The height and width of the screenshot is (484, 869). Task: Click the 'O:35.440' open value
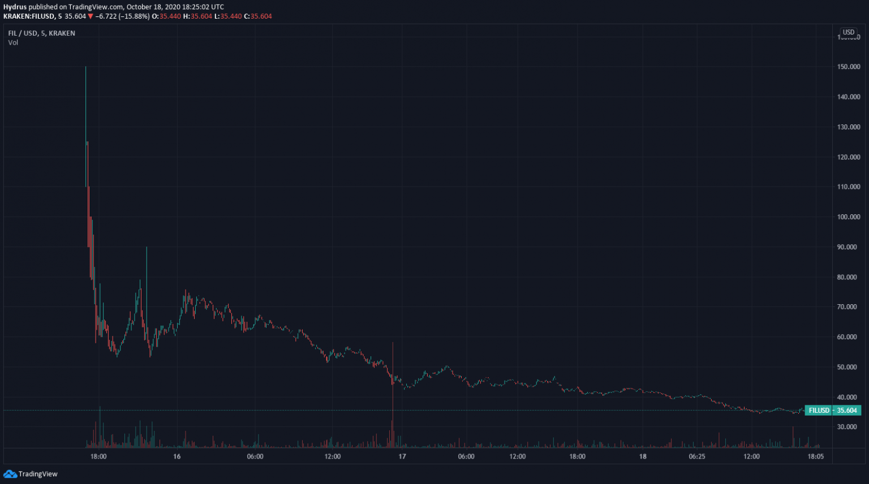166,16
